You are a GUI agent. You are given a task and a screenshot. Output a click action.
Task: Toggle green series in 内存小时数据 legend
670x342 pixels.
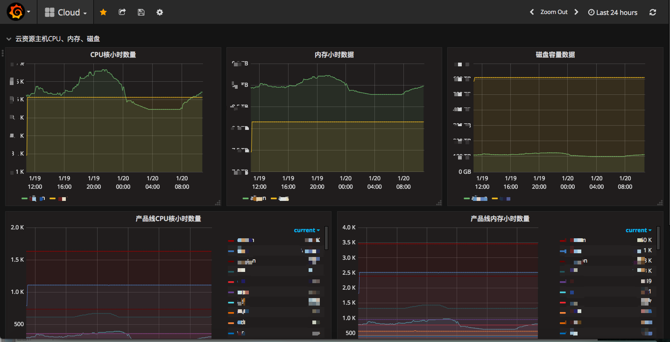[254, 199]
